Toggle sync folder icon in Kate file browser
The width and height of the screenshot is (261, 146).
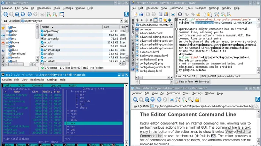(x=169, y=20)
